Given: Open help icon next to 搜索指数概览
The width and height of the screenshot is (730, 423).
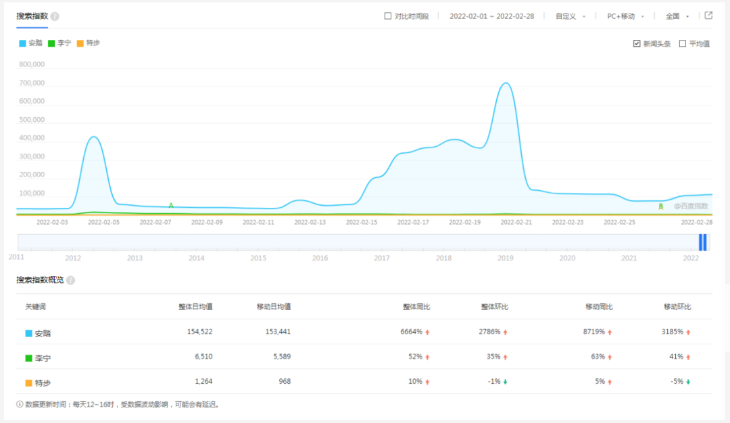Looking at the screenshot, I should (x=71, y=280).
